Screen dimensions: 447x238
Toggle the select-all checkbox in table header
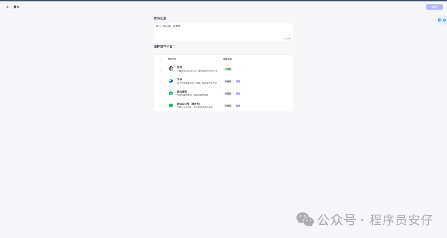click(161, 59)
